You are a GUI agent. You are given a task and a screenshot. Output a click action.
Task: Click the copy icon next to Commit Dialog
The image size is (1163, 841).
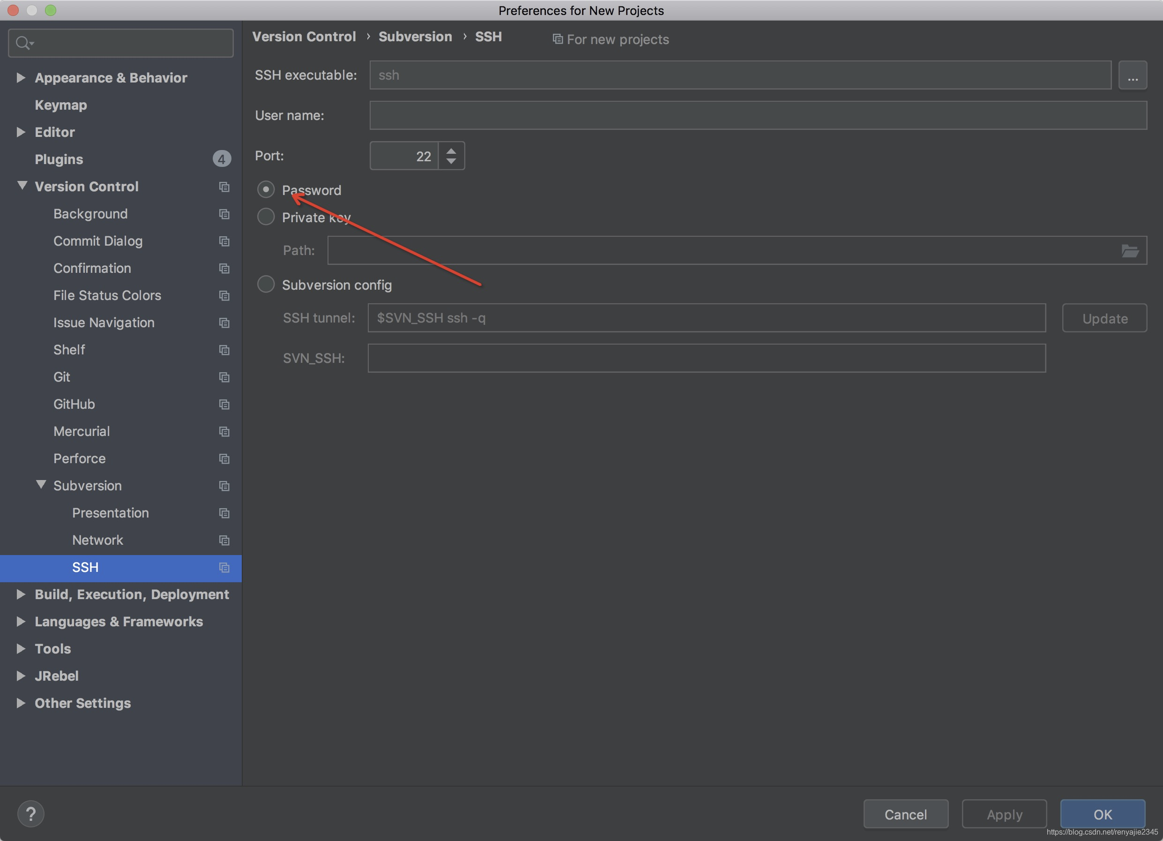[224, 241]
